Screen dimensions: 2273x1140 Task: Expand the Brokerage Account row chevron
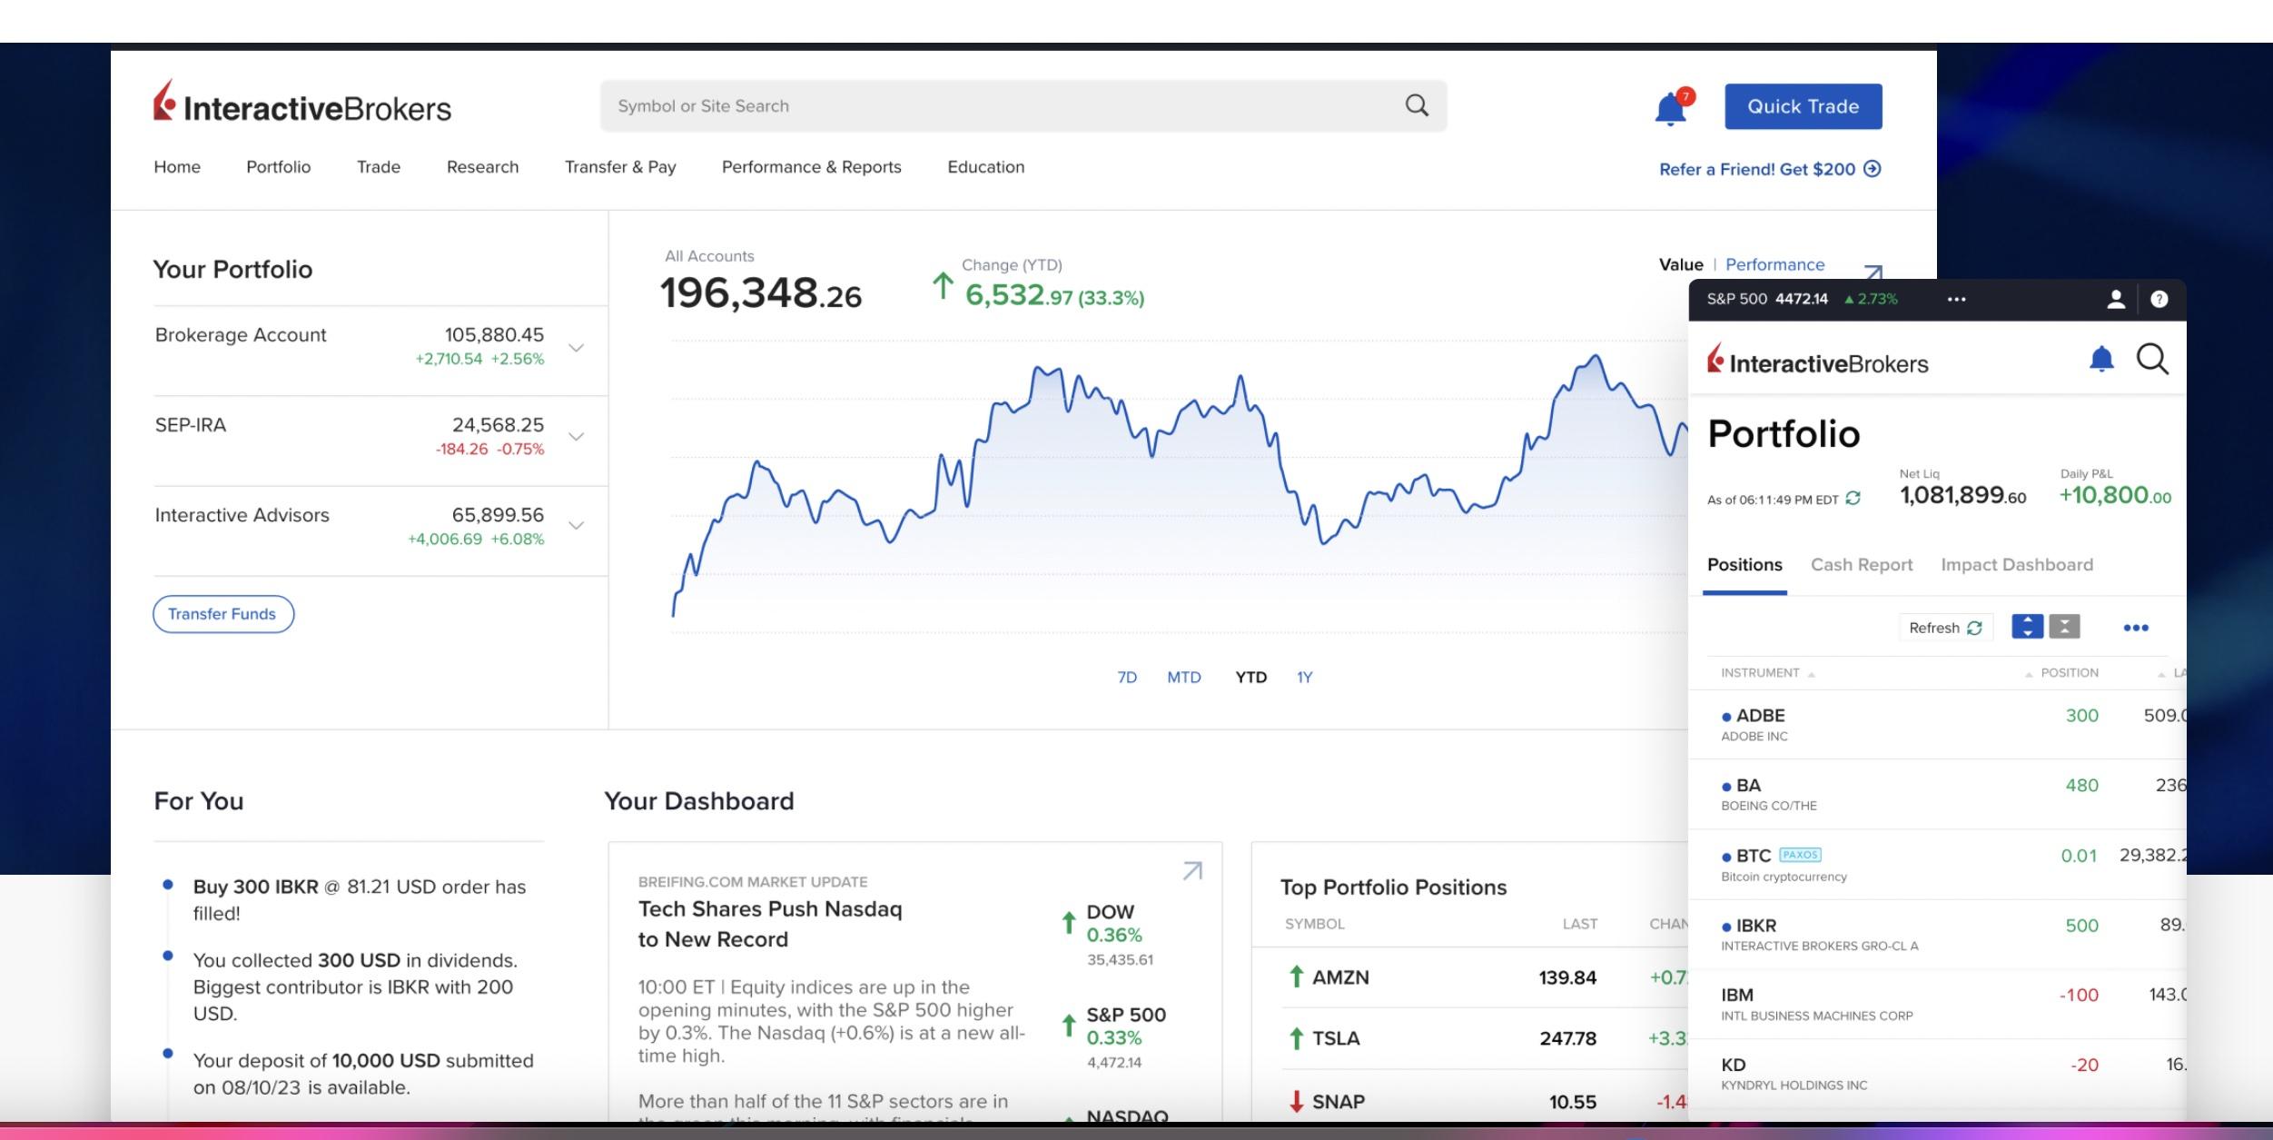[x=576, y=348]
